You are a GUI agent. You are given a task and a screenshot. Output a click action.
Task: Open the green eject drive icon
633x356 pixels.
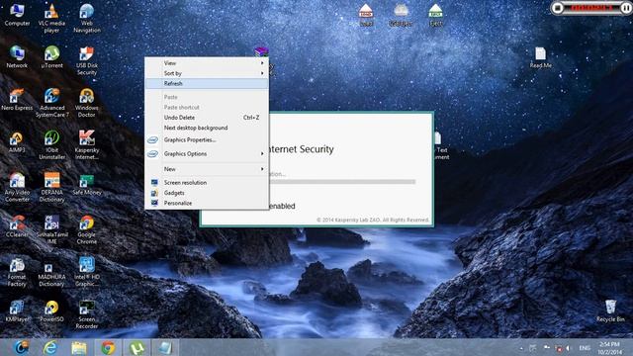click(435, 15)
